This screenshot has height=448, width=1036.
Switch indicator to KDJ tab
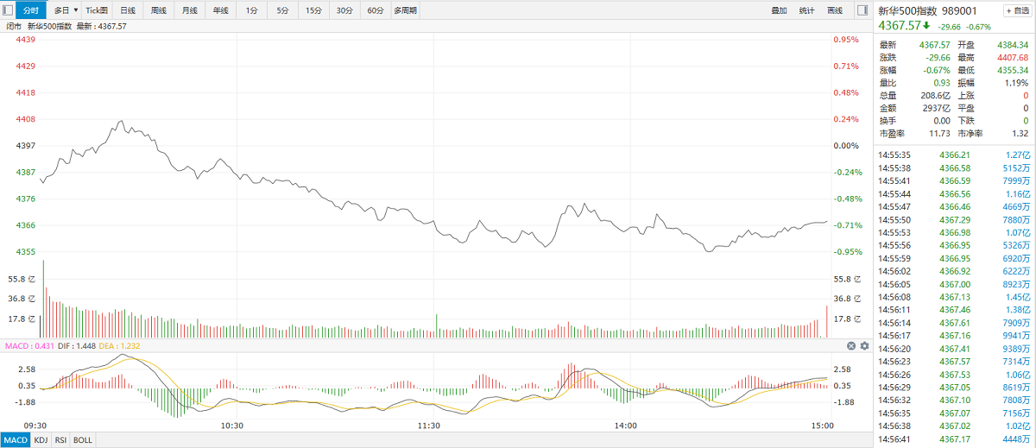(x=41, y=440)
